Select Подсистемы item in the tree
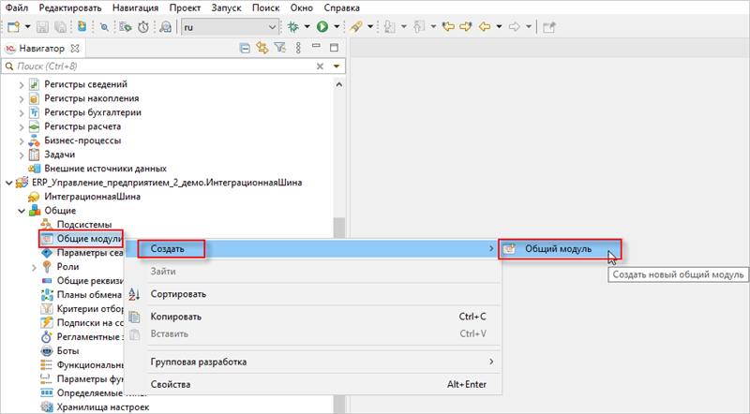Image resolution: width=750 pixels, height=414 pixels. pos(83,225)
